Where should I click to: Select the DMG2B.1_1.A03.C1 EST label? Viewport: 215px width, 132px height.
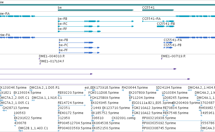[33, 128]
